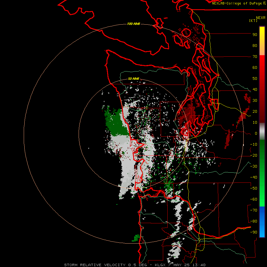Click the 13:40 timestamp in the caption
Image resolution: width=267 pixels, height=267 pixels.
[200, 265]
